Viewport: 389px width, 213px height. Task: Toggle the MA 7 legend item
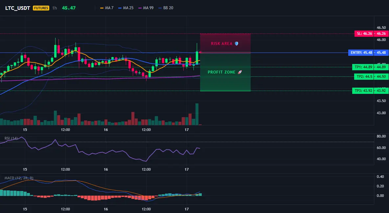coord(107,8)
